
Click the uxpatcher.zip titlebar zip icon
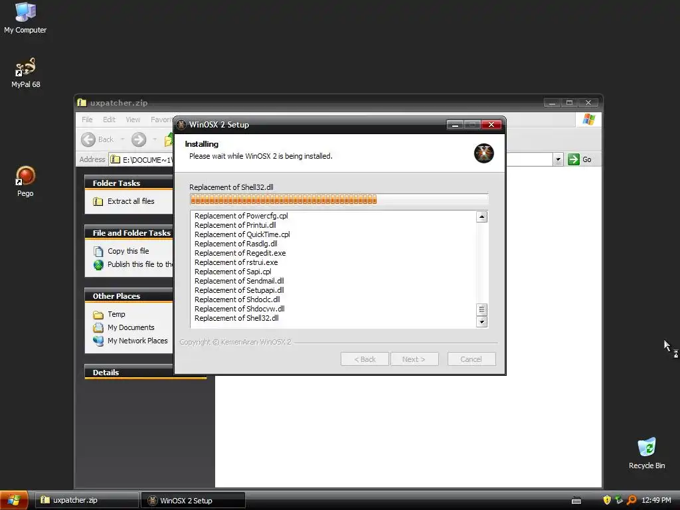pos(82,102)
